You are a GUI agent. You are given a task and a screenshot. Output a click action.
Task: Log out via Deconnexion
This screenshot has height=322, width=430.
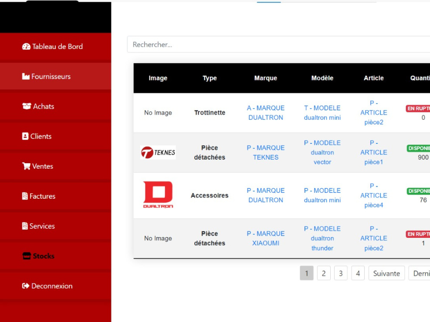pyautogui.click(x=55, y=286)
